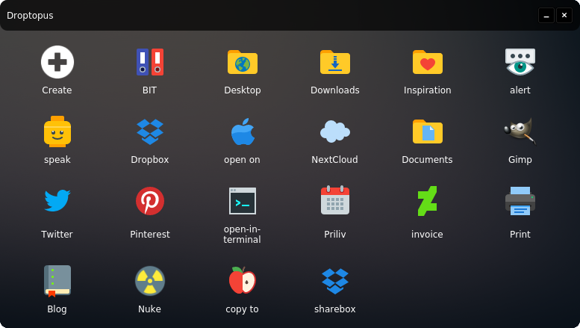Click the 'Create' text label

click(x=57, y=90)
